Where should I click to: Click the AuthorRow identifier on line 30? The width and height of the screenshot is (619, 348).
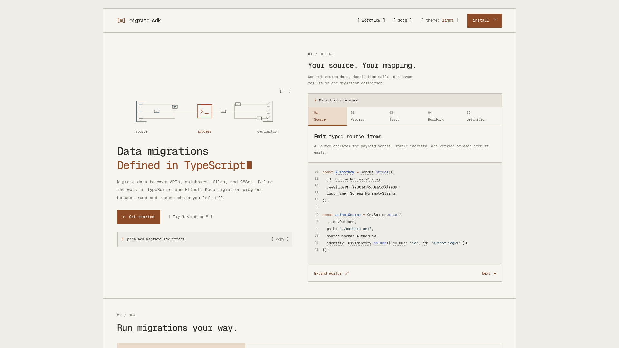345,172
